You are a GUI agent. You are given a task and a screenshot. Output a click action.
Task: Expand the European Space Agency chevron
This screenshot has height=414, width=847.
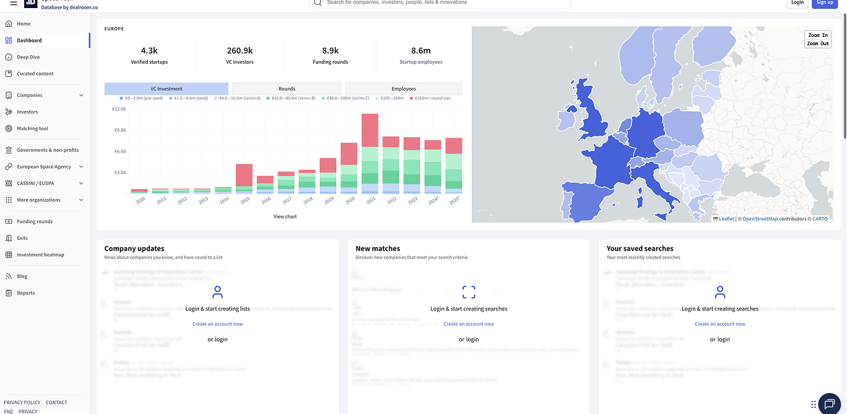pyautogui.click(x=81, y=167)
